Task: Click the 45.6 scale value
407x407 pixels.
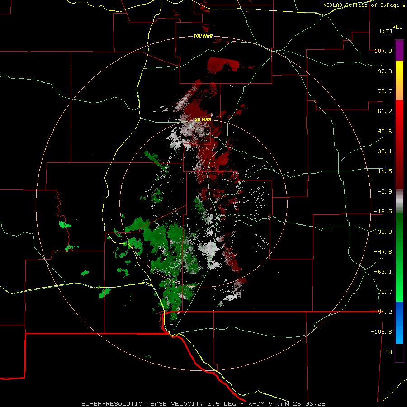Action: 385,131
